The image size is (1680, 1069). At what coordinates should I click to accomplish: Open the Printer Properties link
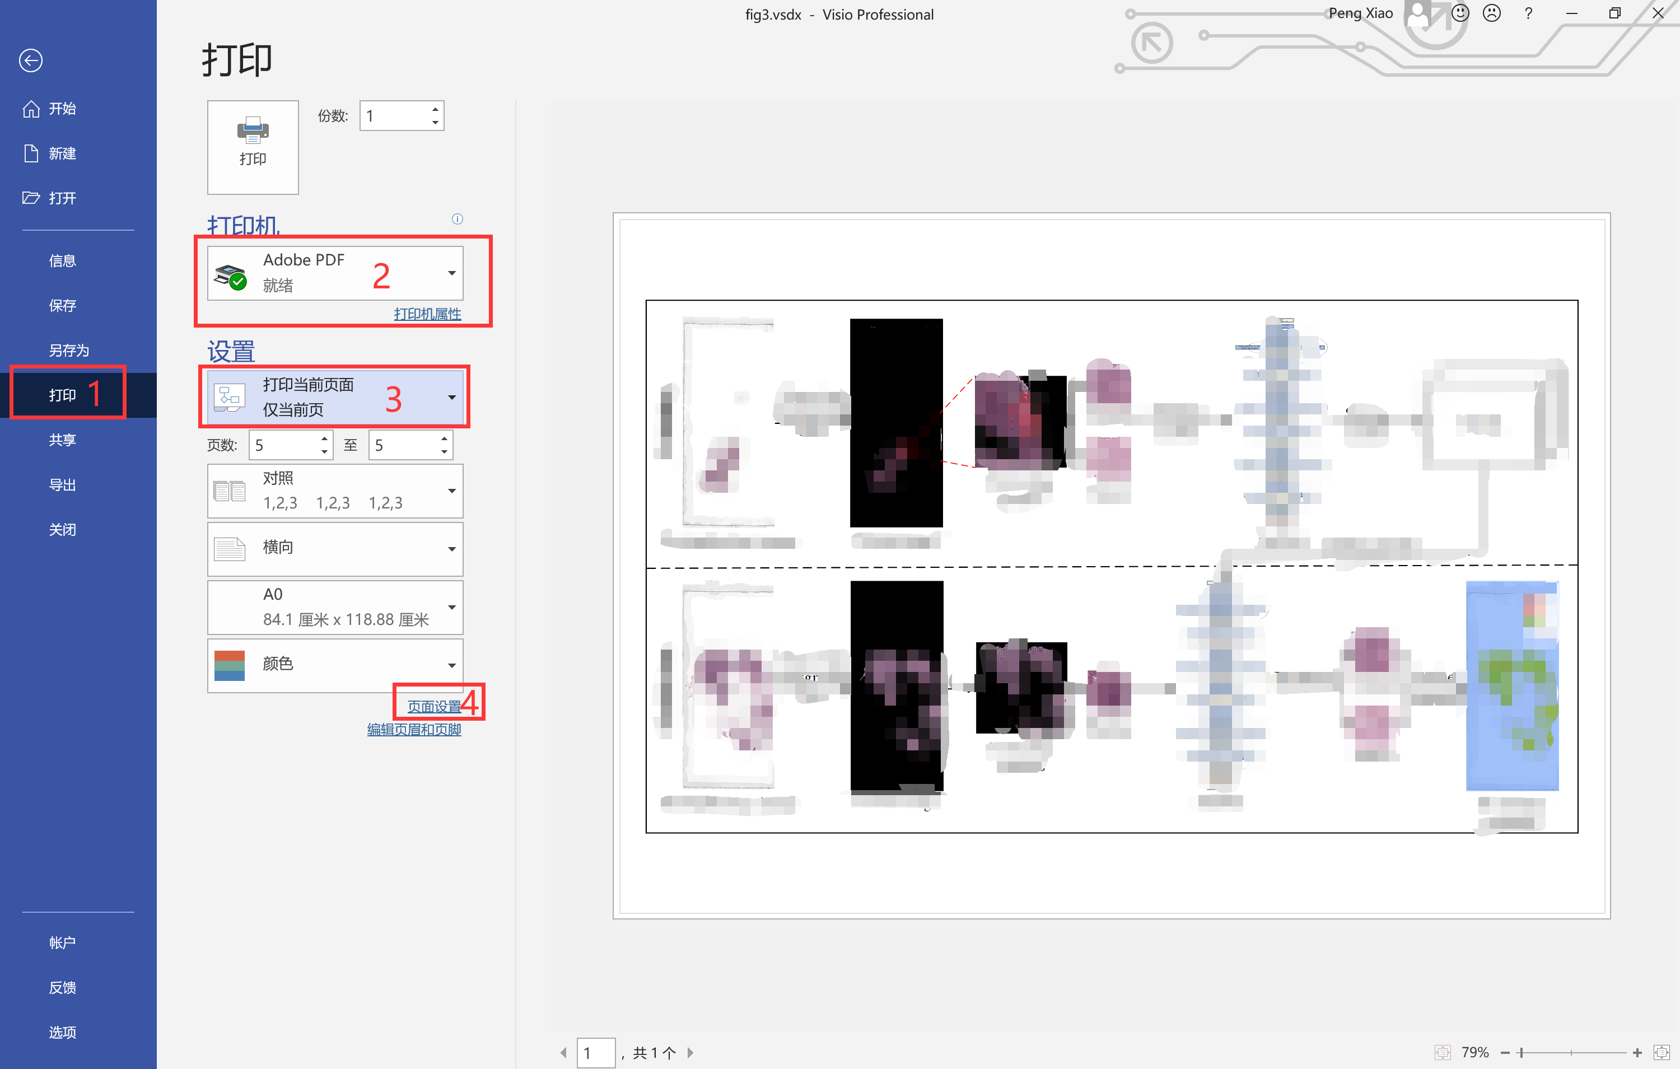pyautogui.click(x=427, y=314)
